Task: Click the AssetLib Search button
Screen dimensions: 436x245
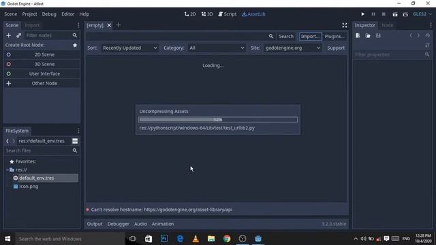Action: pos(286,36)
